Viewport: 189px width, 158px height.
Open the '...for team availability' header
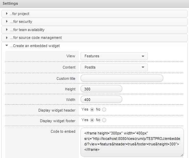(94, 30)
